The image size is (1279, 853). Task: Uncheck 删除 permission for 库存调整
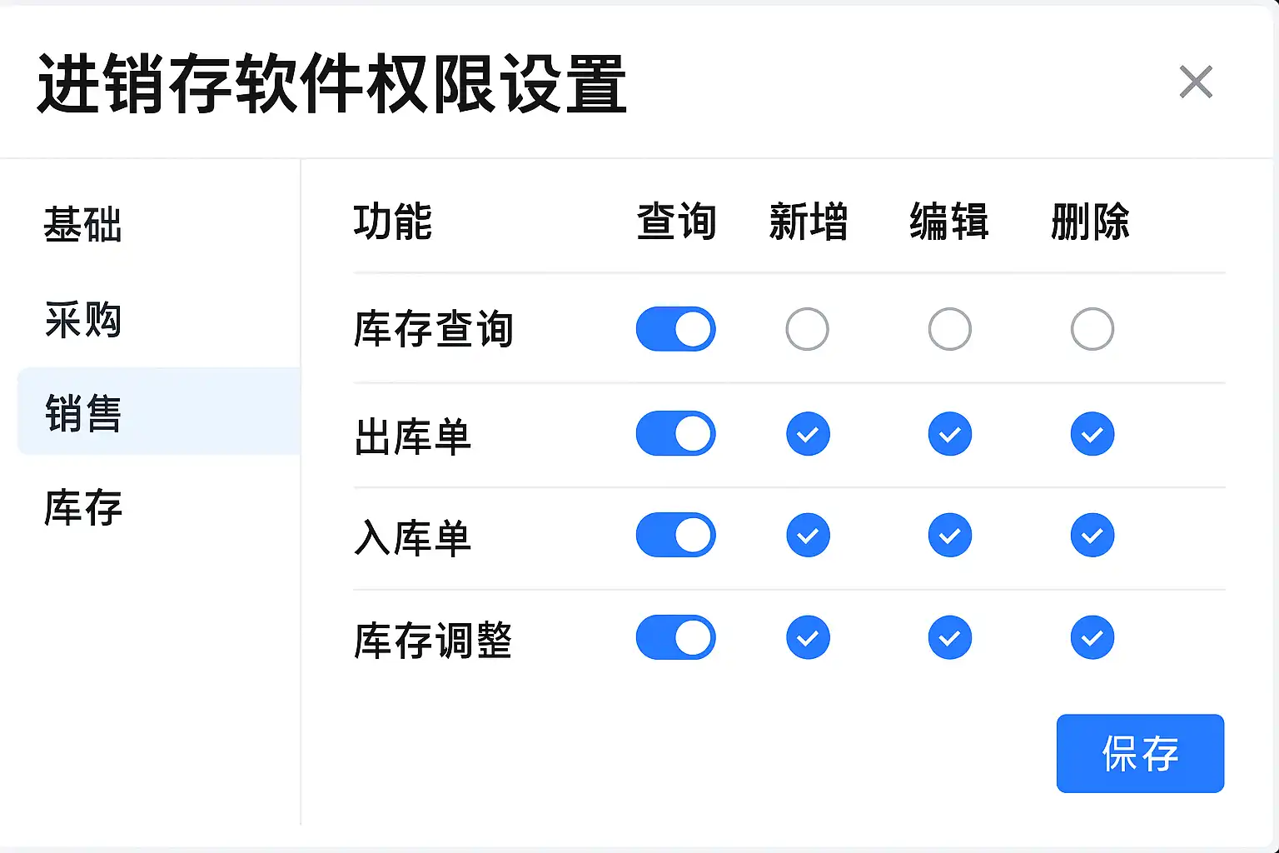point(1092,638)
